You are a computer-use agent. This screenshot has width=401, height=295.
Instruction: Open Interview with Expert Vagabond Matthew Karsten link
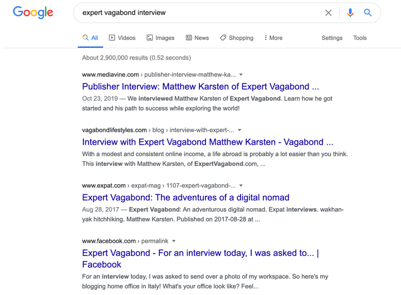point(208,142)
